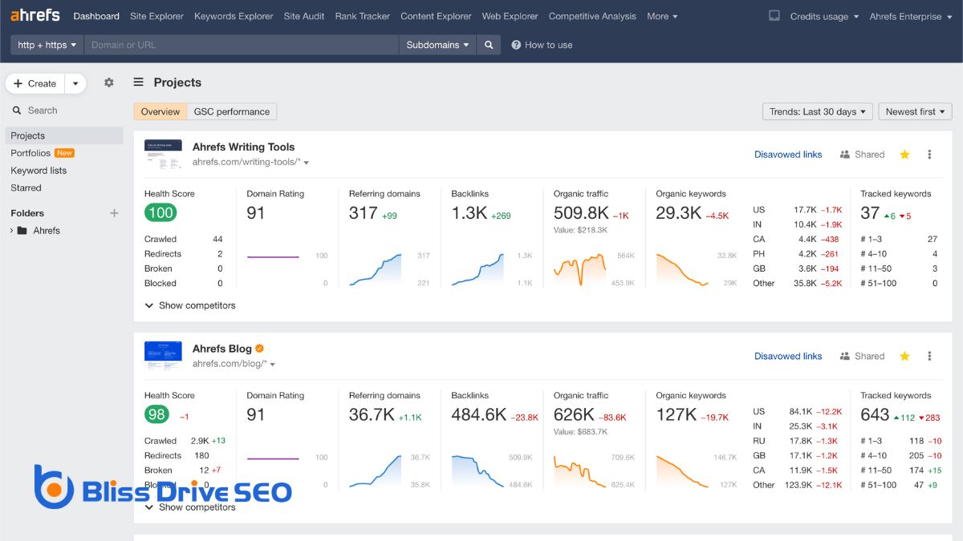Expand Show competitors under Ahrefs Writing Tools

(190, 305)
